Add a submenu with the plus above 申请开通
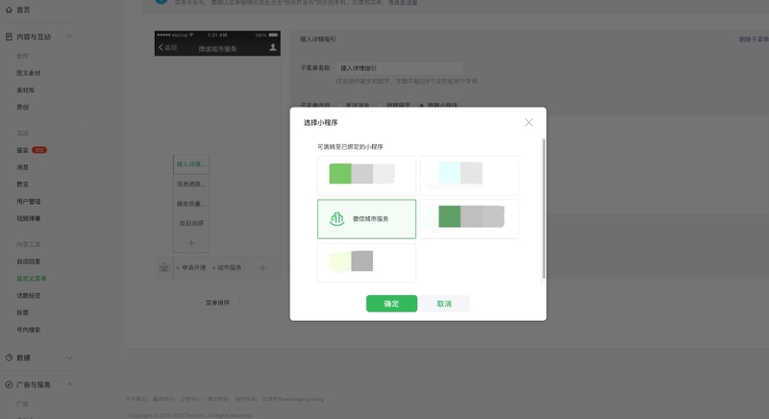 (191, 243)
